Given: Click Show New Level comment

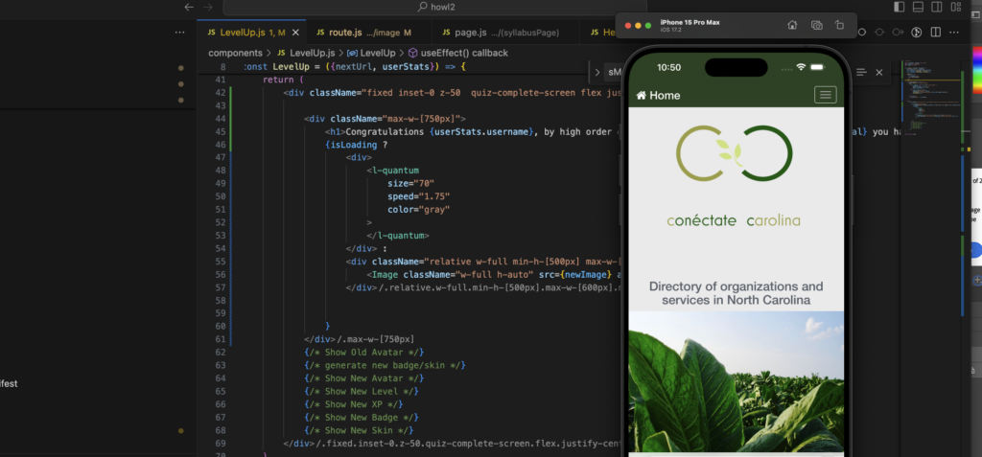Looking at the screenshot, I should (x=362, y=391).
